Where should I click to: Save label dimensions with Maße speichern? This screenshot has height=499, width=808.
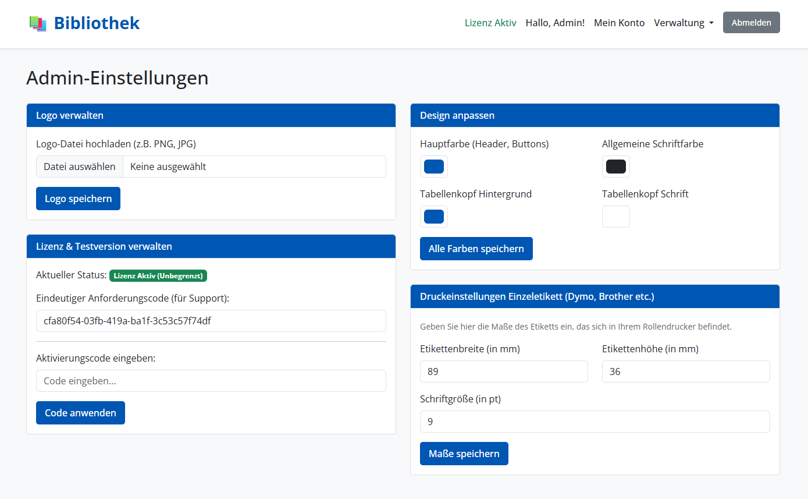point(464,453)
